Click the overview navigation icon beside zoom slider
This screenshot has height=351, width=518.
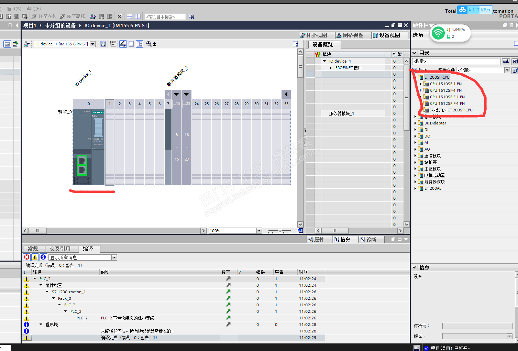click(300, 231)
